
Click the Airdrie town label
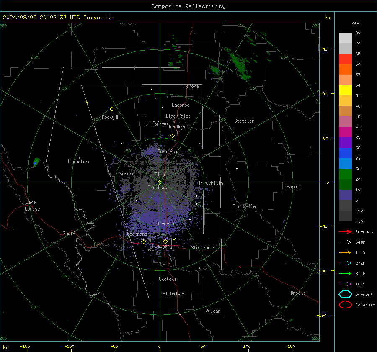point(165,224)
